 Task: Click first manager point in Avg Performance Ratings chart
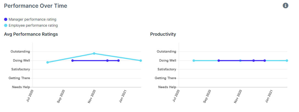[72, 61]
